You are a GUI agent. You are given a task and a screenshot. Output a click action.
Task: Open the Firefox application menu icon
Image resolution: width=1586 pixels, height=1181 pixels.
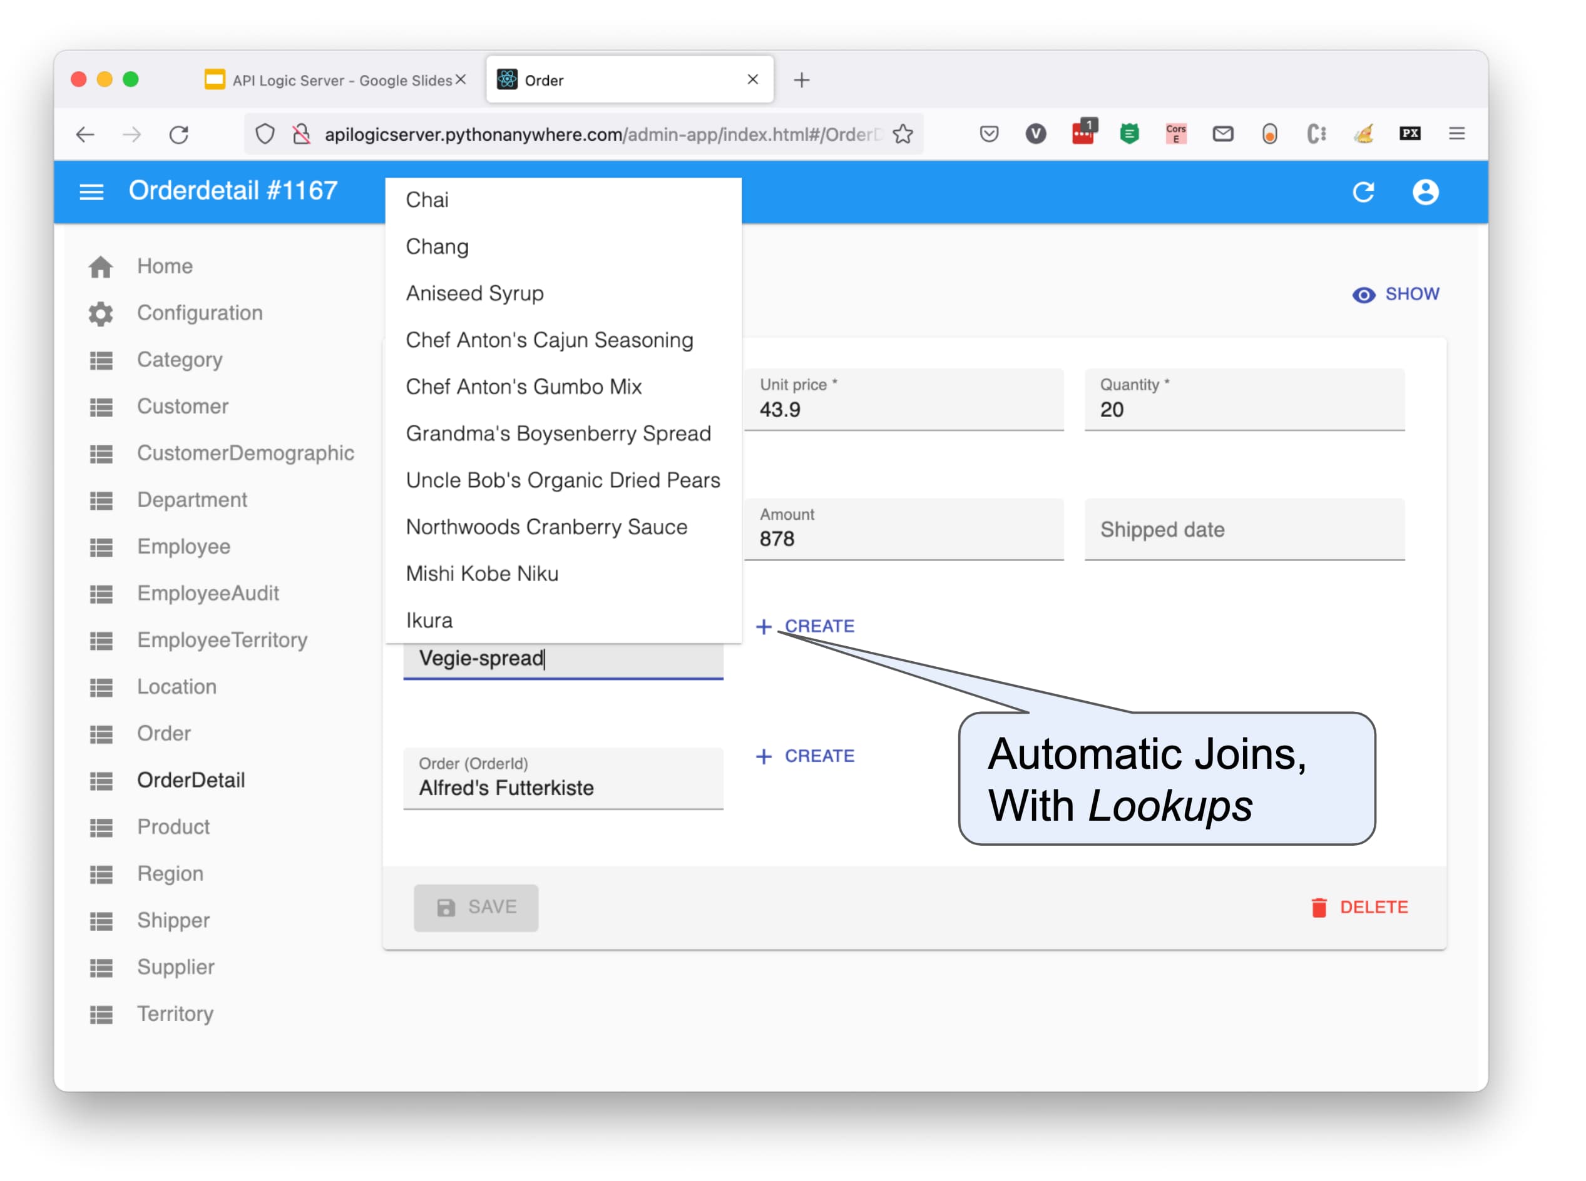tap(1456, 134)
